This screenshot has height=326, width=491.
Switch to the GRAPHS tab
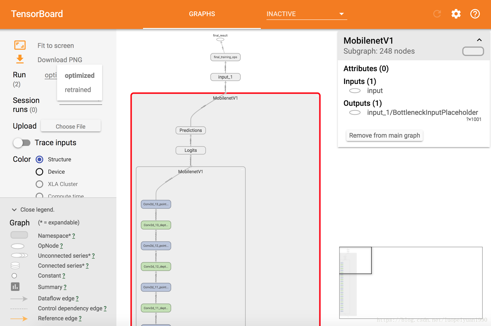pyautogui.click(x=202, y=14)
